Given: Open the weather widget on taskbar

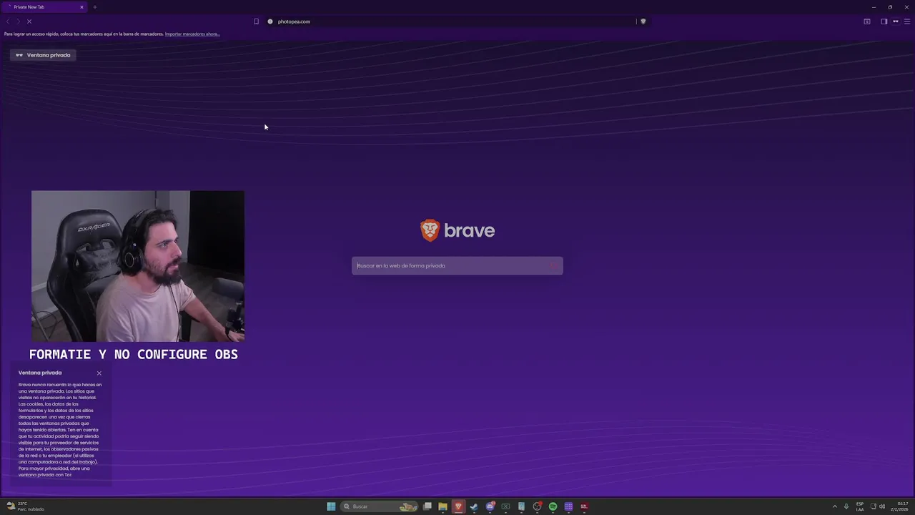Looking at the screenshot, I should 25,506.
